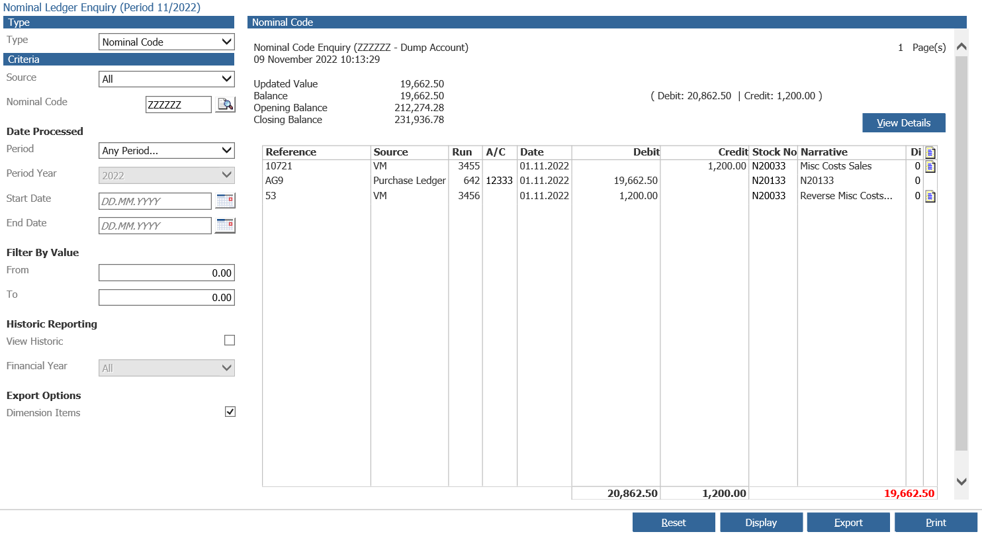
Task: Uncheck the Dimension Items checkbox
Action: tap(230, 412)
